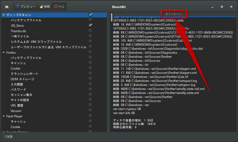Uncheck the ディープスキャン checkbox
The height and width of the screenshot is (142, 238).
click(x=90, y=15)
